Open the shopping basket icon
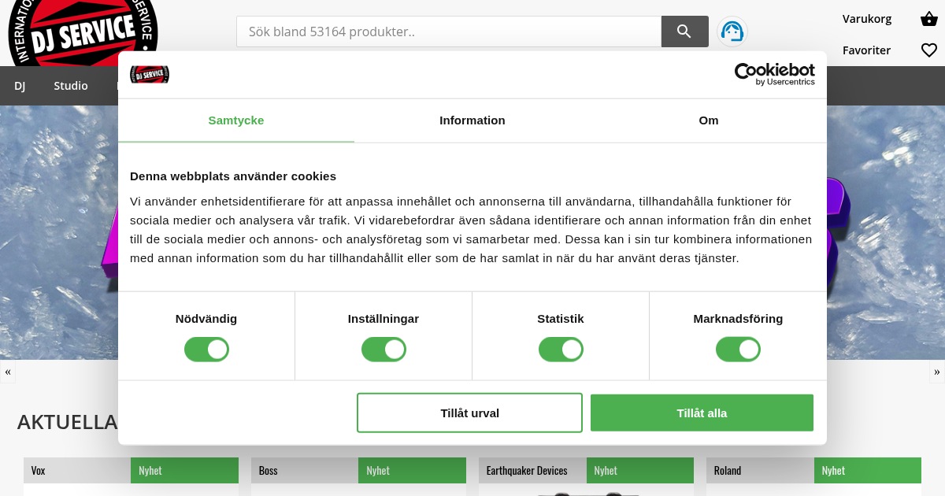Screen dimensions: 945x496 (x=928, y=19)
